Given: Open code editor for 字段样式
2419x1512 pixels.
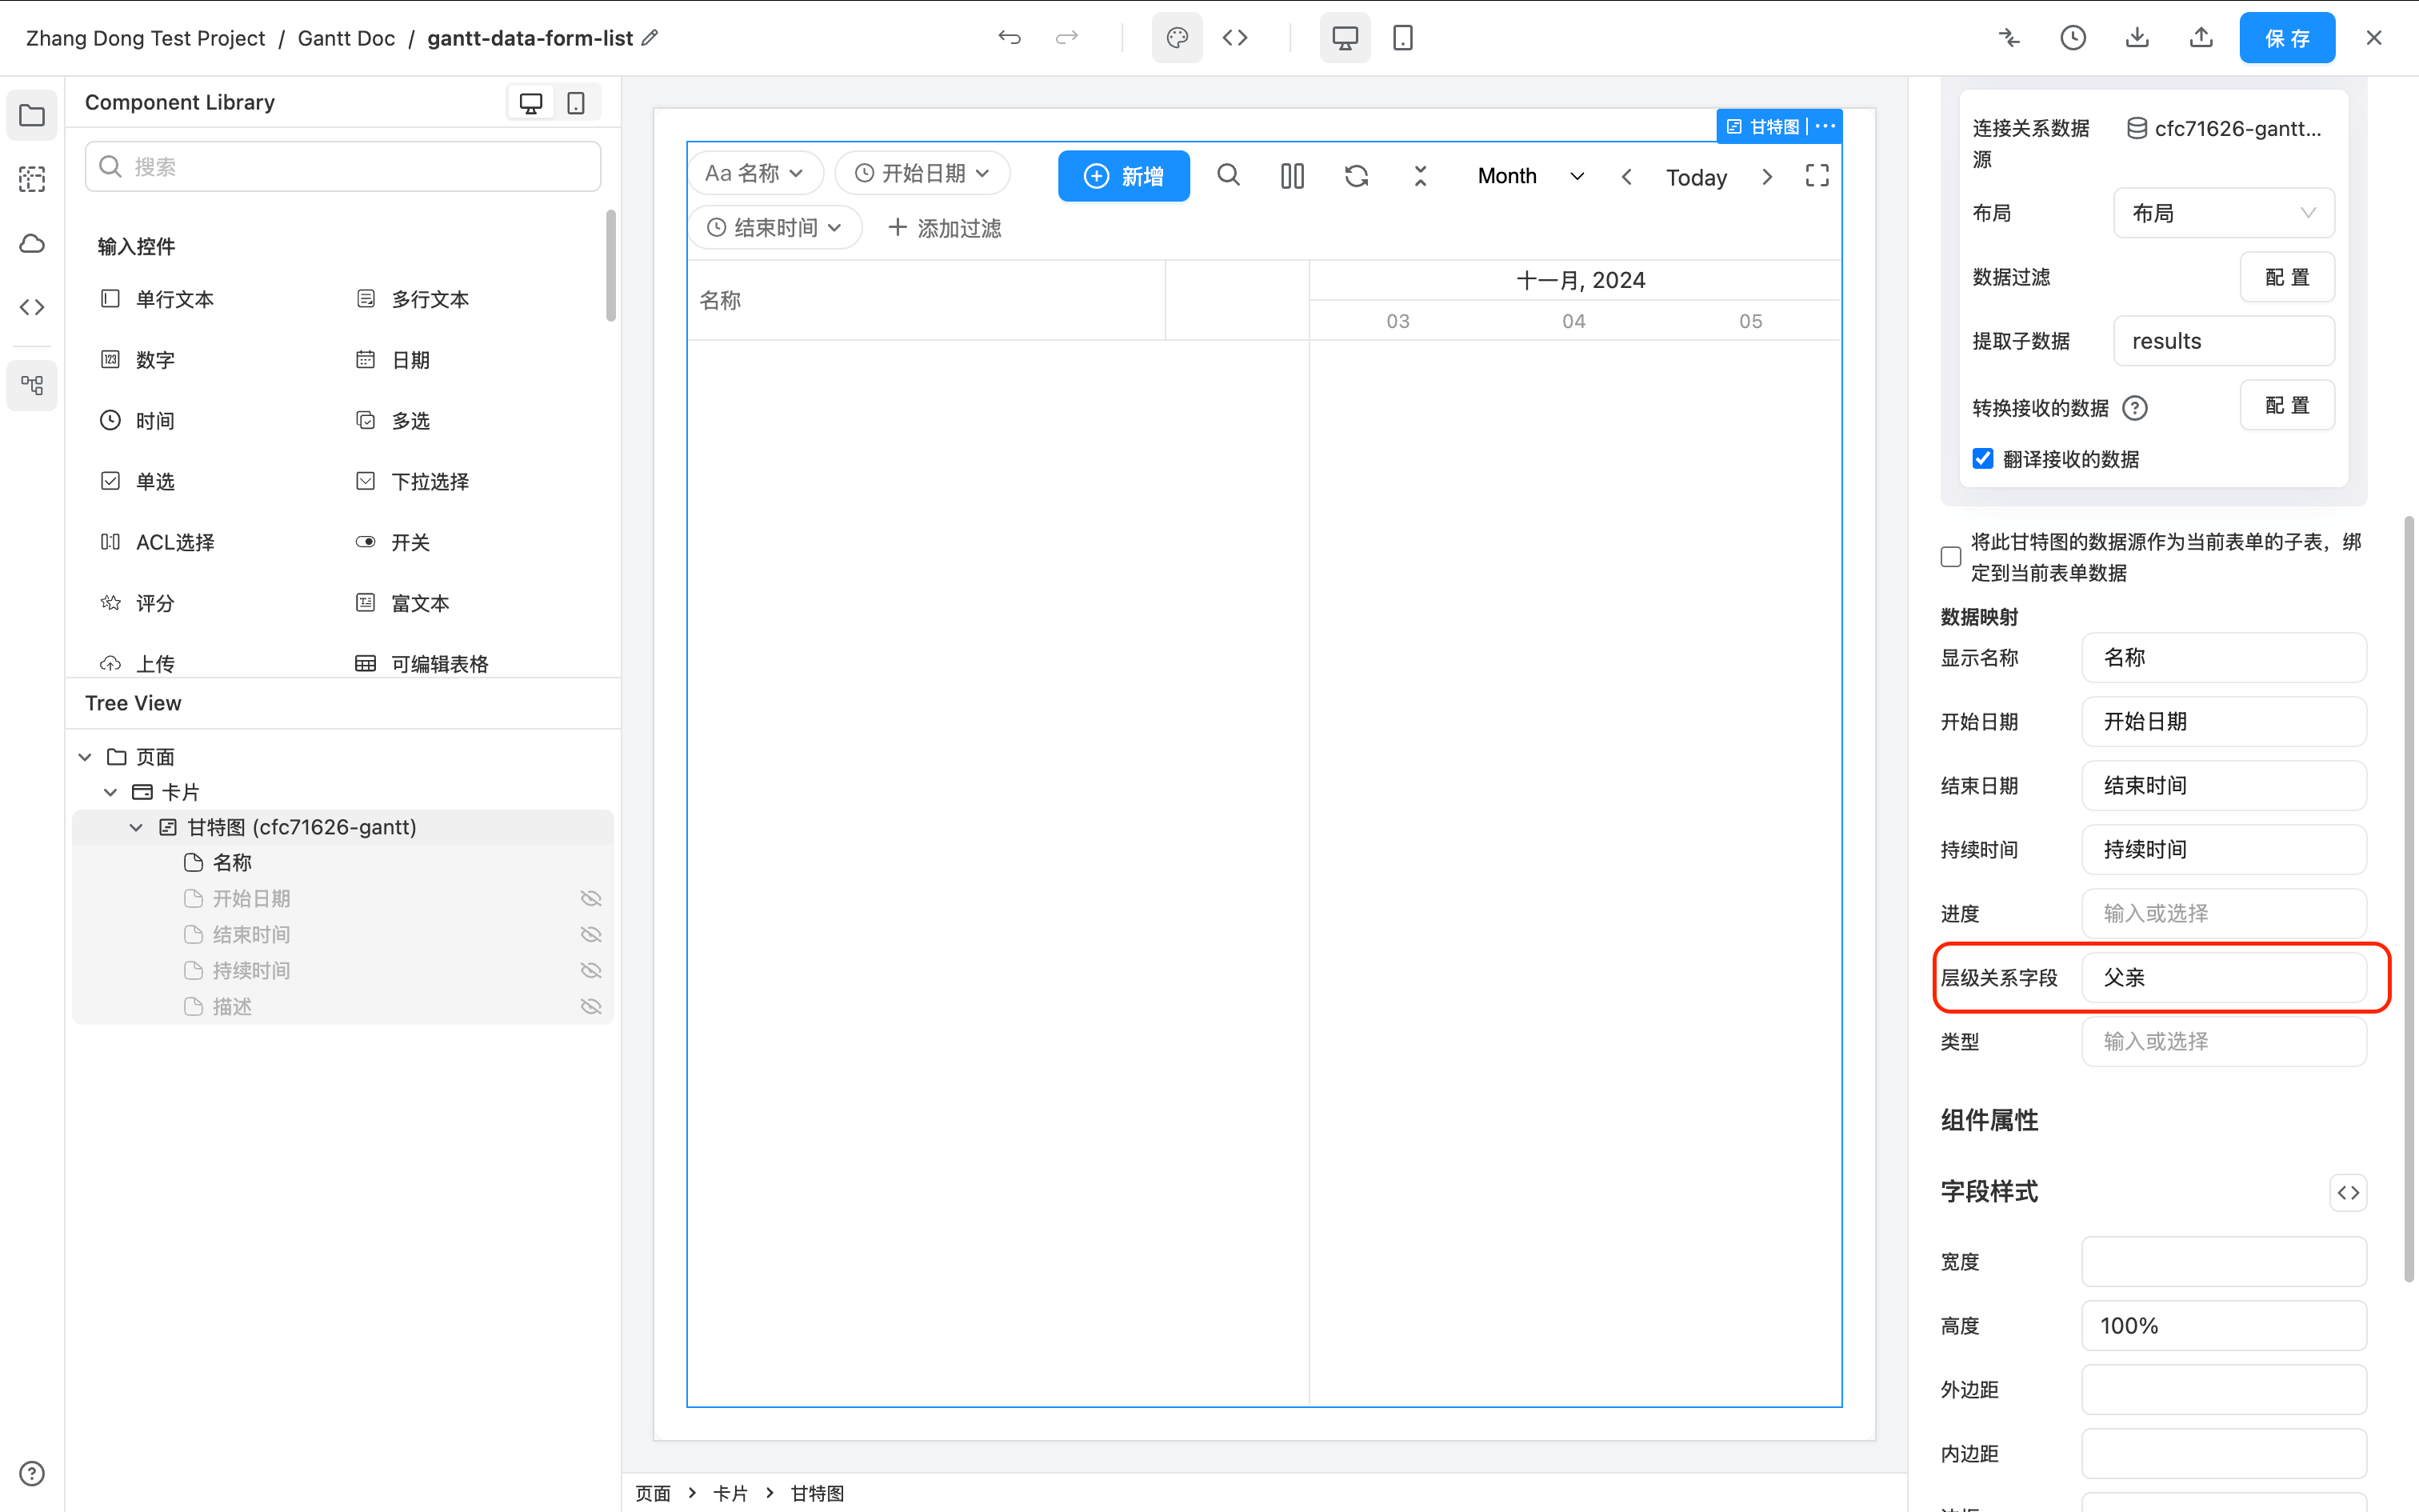Looking at the screenshot, I should click(2348, 1192).
